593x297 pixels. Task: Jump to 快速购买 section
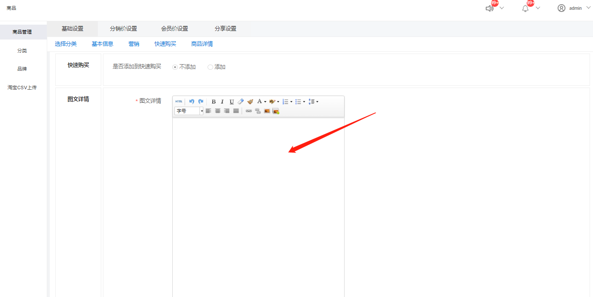165,44
